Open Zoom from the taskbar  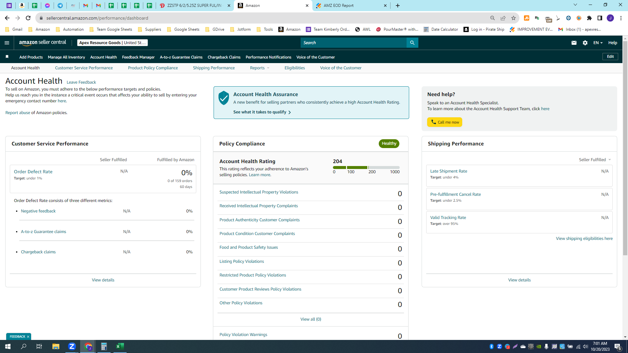(x=72, y=346)
